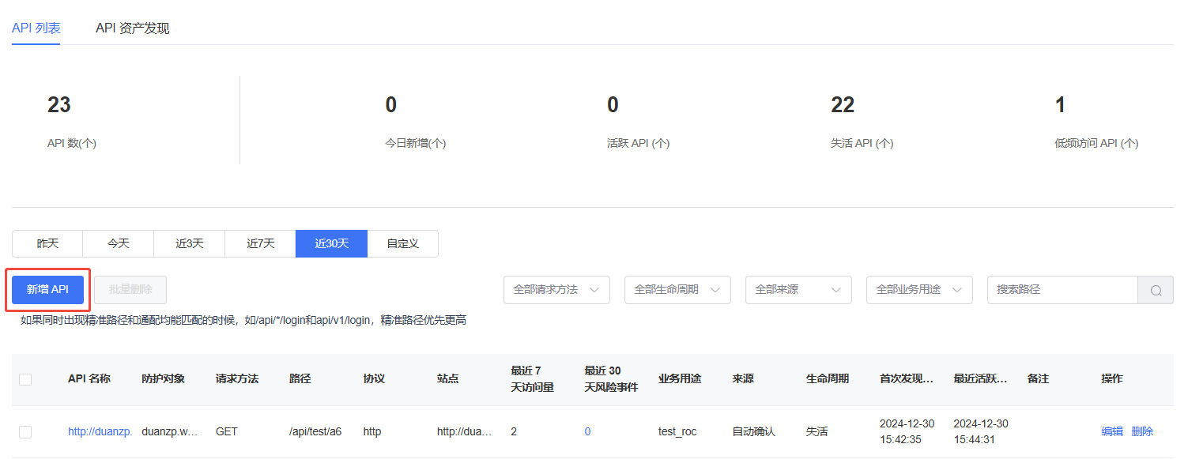Expand the 全部来源 filter dropdown
This screenshot has width=1188, height=459.
coord(798,290)
